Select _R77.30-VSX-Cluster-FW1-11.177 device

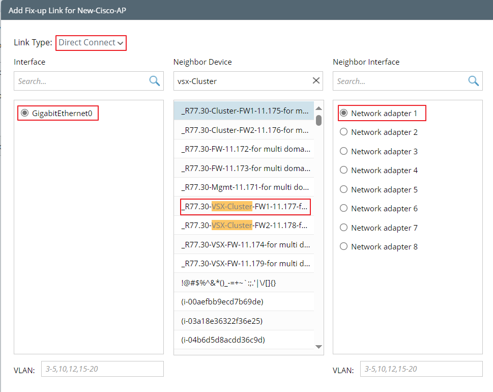click(245, 207)
